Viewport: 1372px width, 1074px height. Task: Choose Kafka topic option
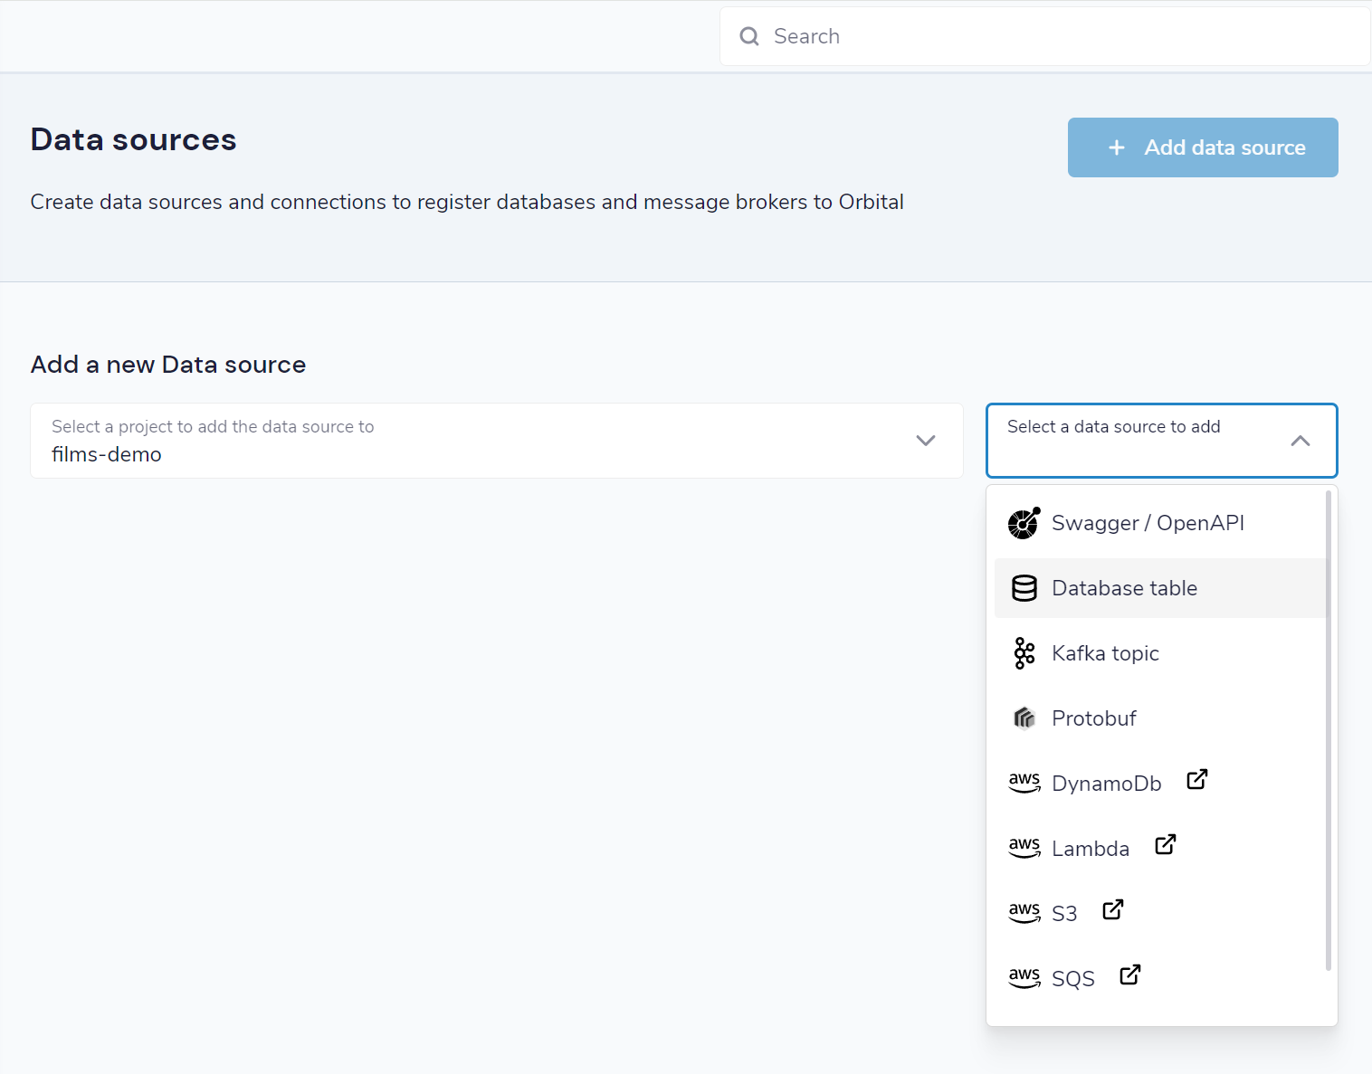[1161, 653]
